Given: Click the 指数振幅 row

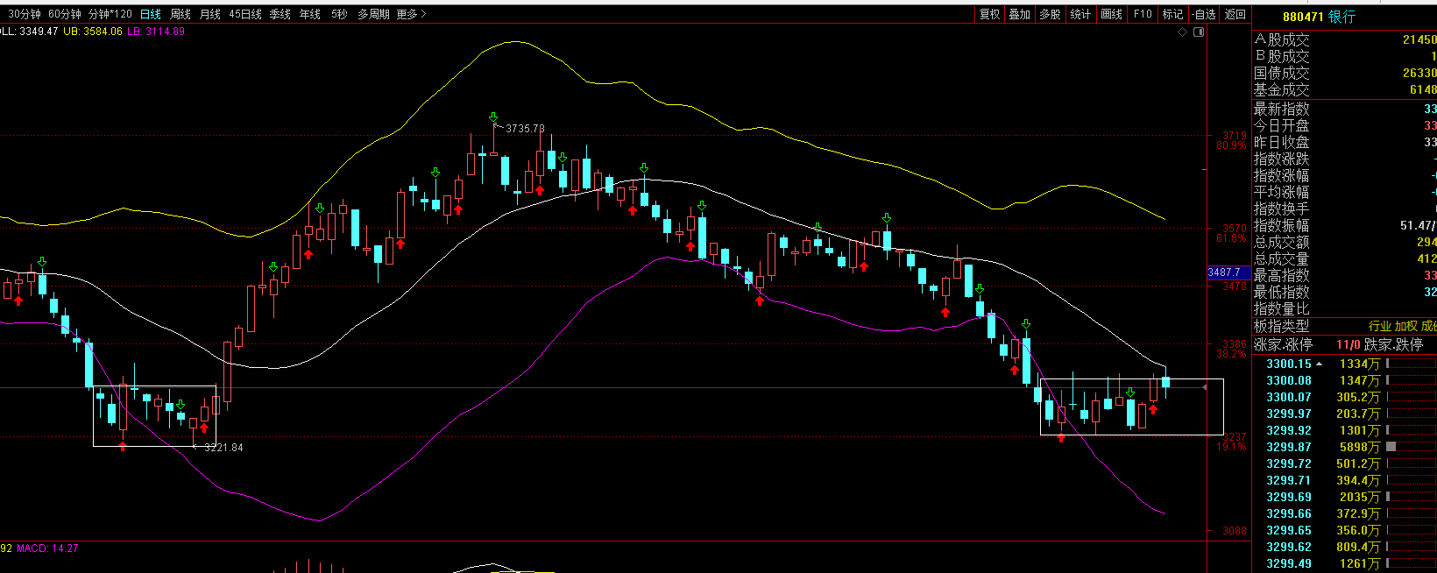Looking at the screenshot, I should pyautogui.click(x=1345, y=225).
